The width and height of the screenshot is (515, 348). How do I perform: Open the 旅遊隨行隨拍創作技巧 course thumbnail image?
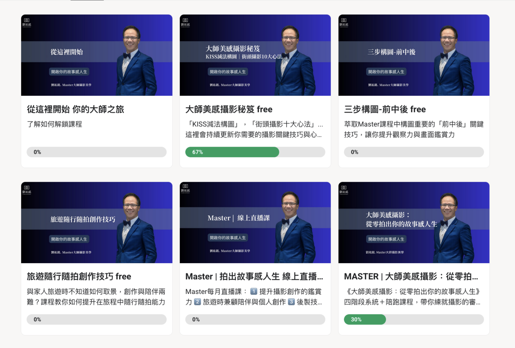(97, 222)
